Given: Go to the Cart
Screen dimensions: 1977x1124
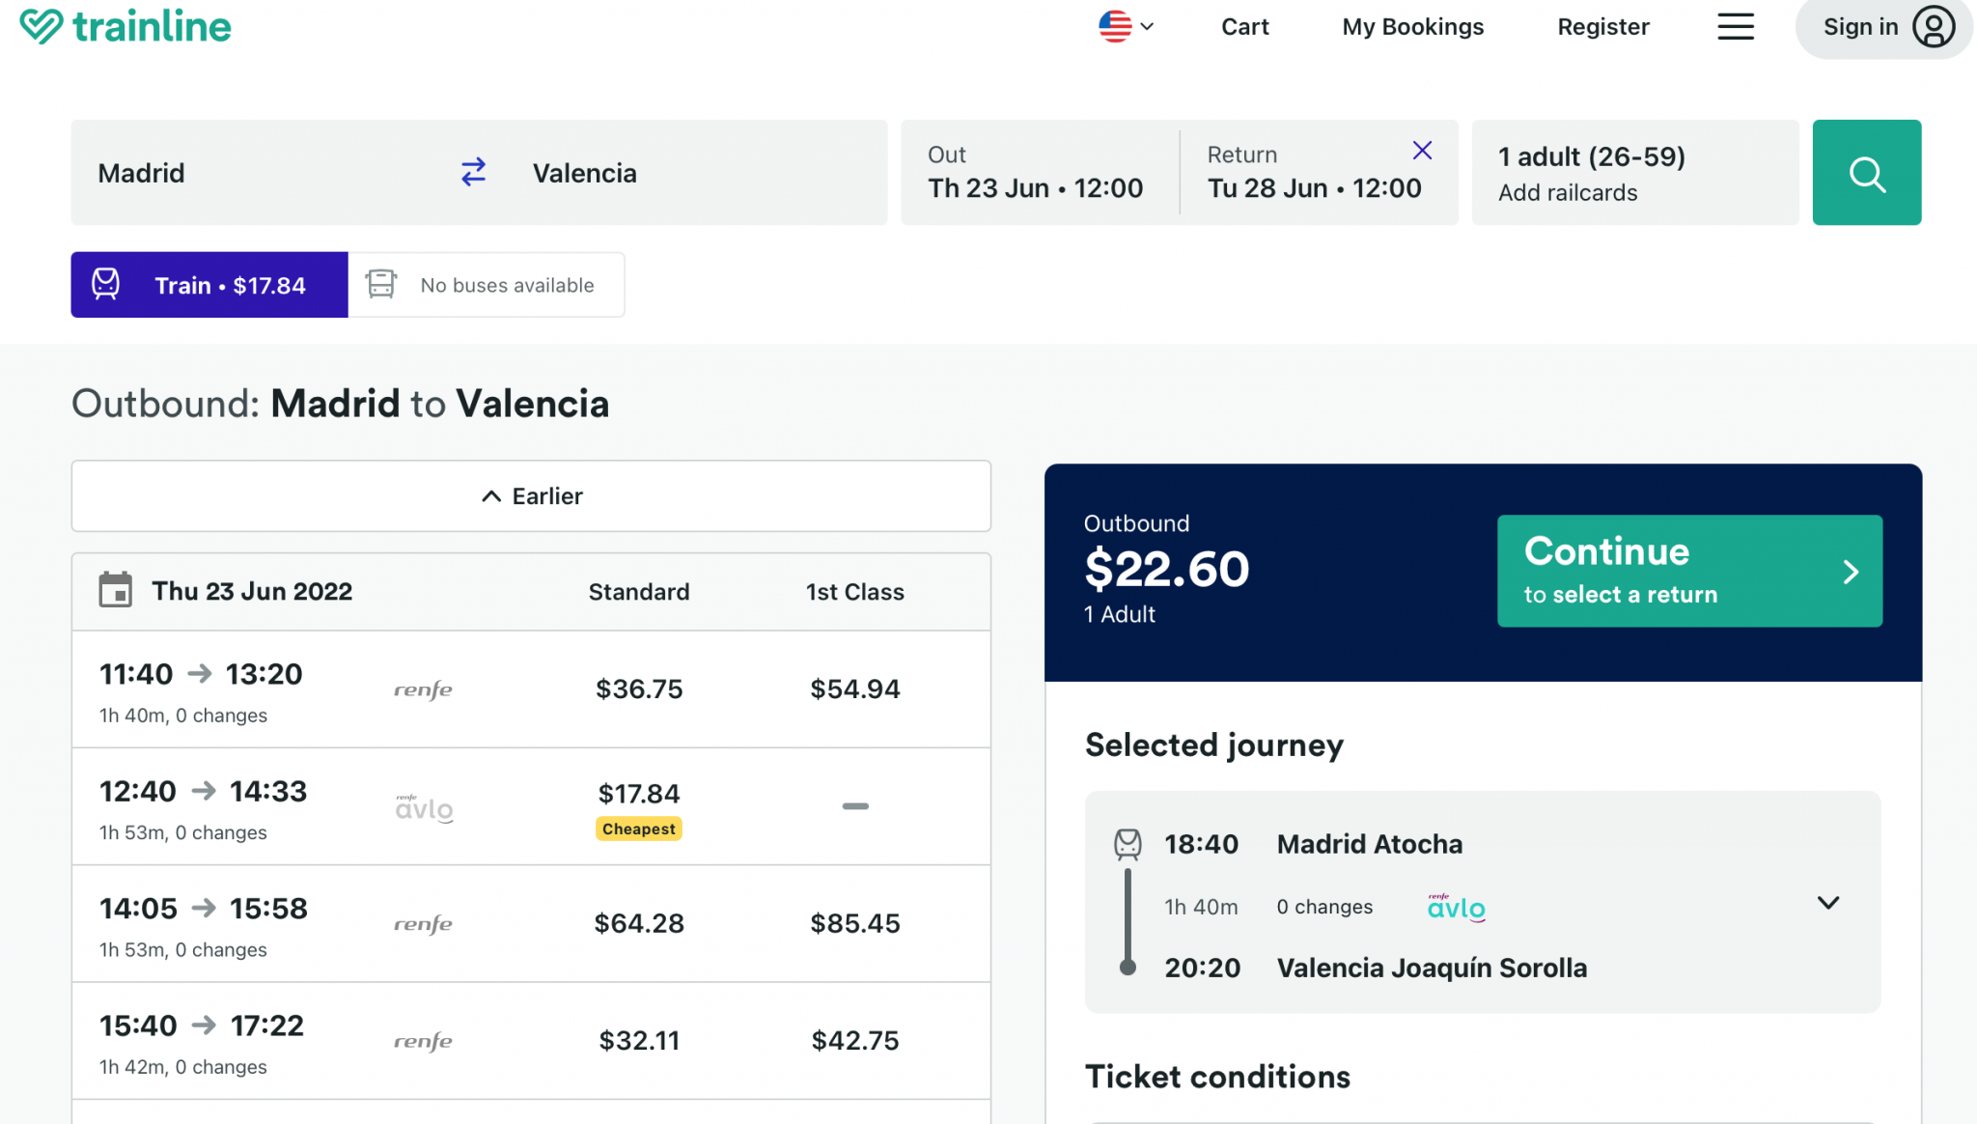Looking at the screenshot, I should click(x=1244, y=27).
